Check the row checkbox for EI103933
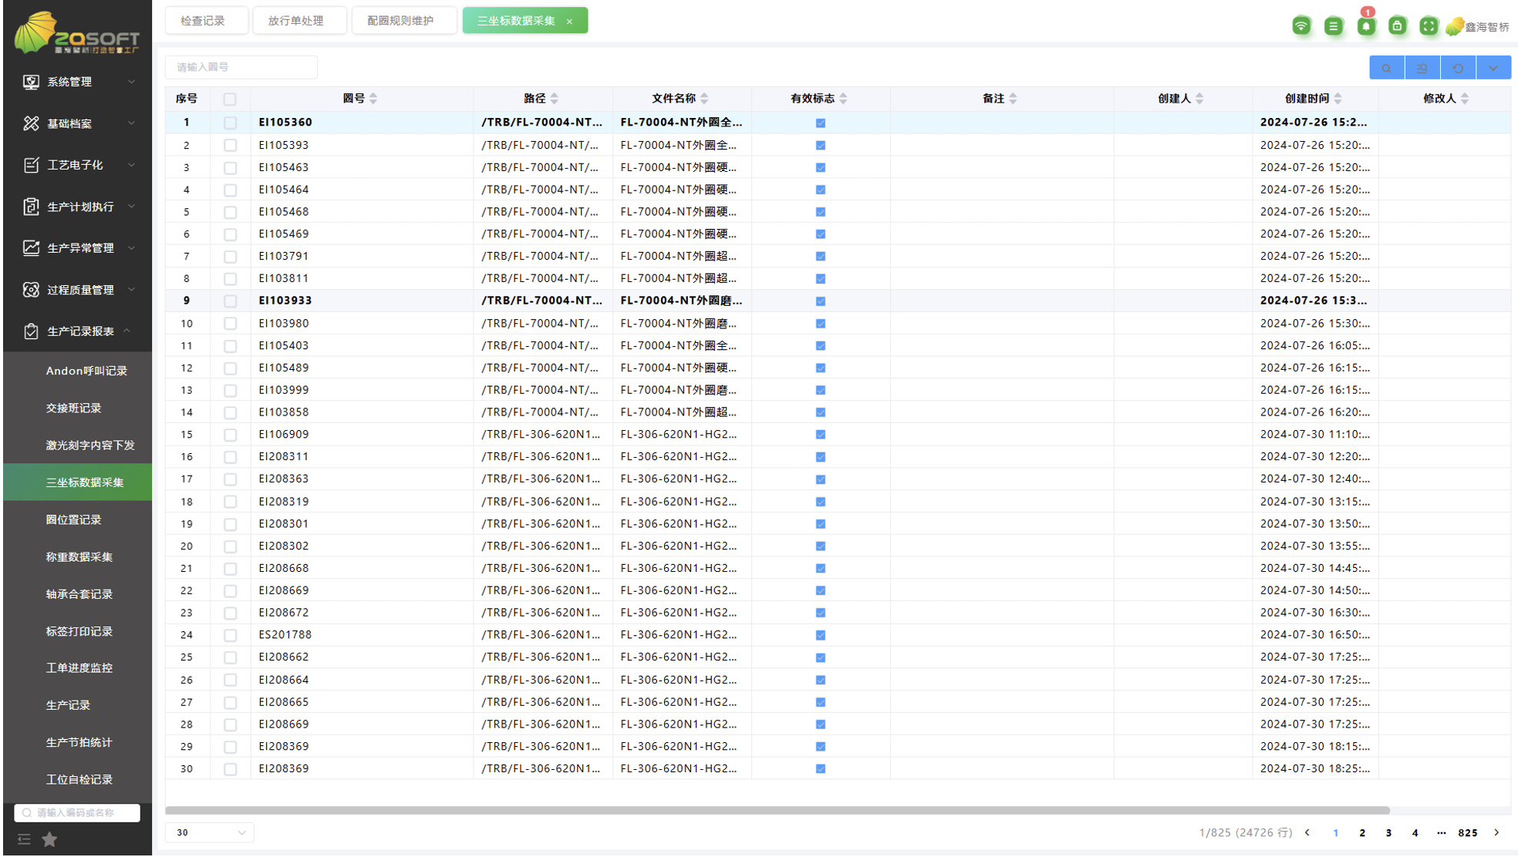The height and width of the screenshot is (857, 1518). click(x=230, y=301)
